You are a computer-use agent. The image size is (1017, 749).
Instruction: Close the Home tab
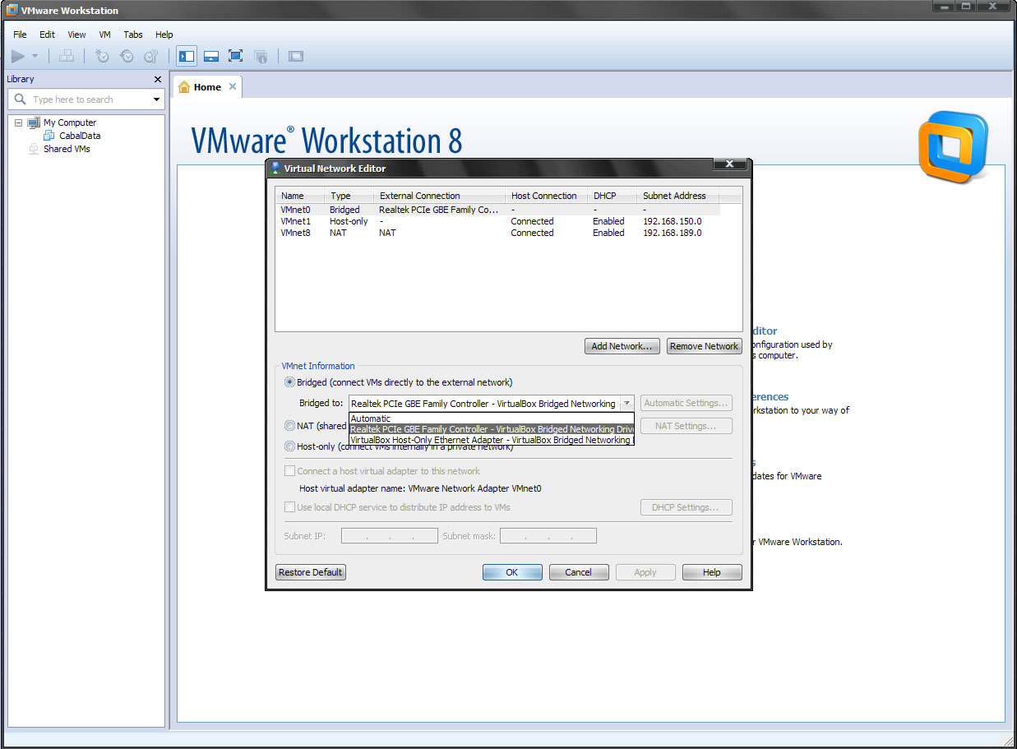click(x=233, y=86)
